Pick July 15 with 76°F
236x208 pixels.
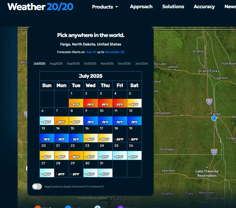(x=76, y=134)
